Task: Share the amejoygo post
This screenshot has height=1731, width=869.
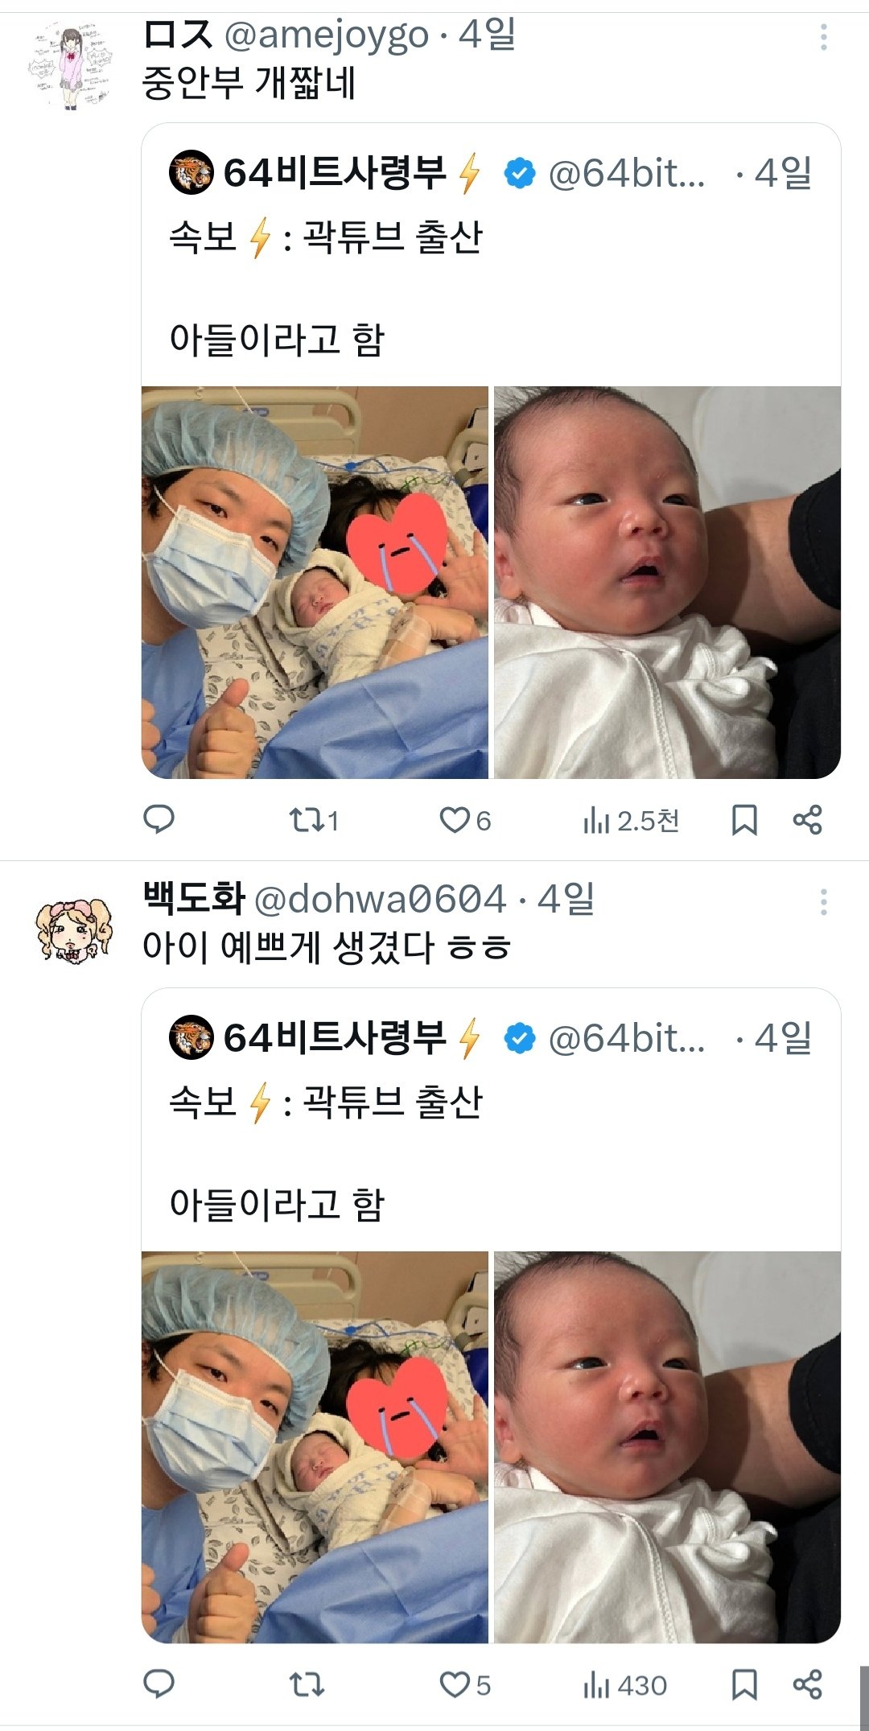Action: [807, 820]
